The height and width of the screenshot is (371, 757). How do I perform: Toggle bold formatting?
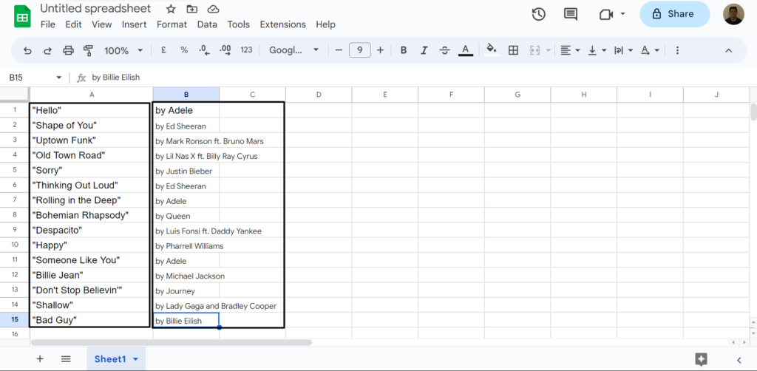click(x=404, y=50)
